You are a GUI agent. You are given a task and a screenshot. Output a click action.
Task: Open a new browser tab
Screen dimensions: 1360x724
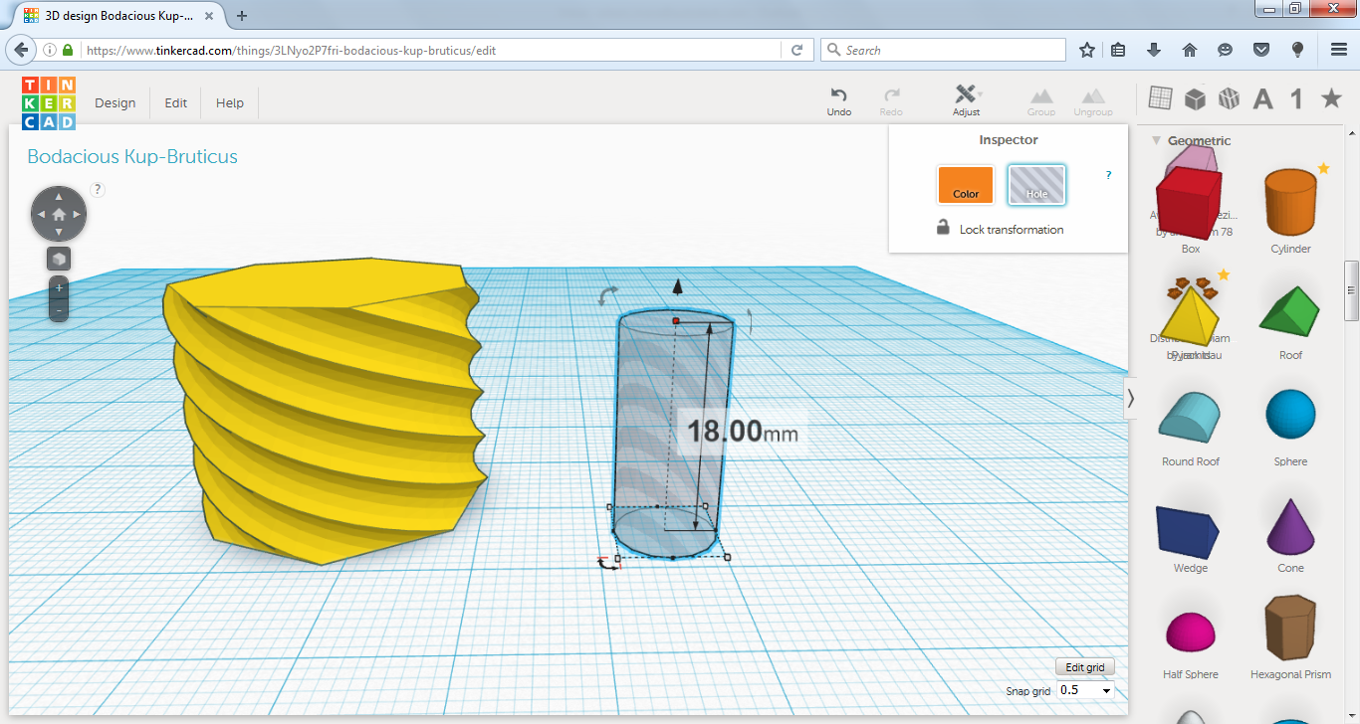coord(242,15)
